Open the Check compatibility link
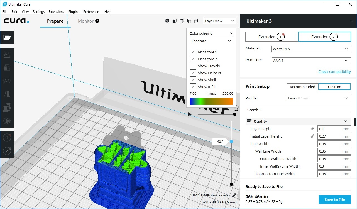 click(334, 71)
